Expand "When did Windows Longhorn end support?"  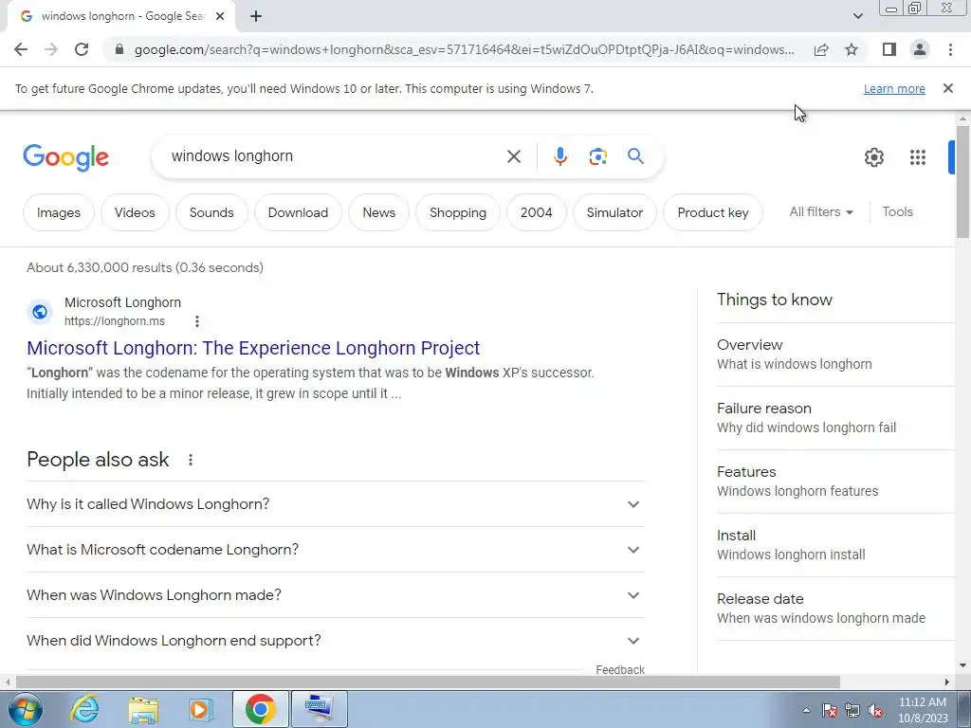pyautogui.click(x=336, y=641)
